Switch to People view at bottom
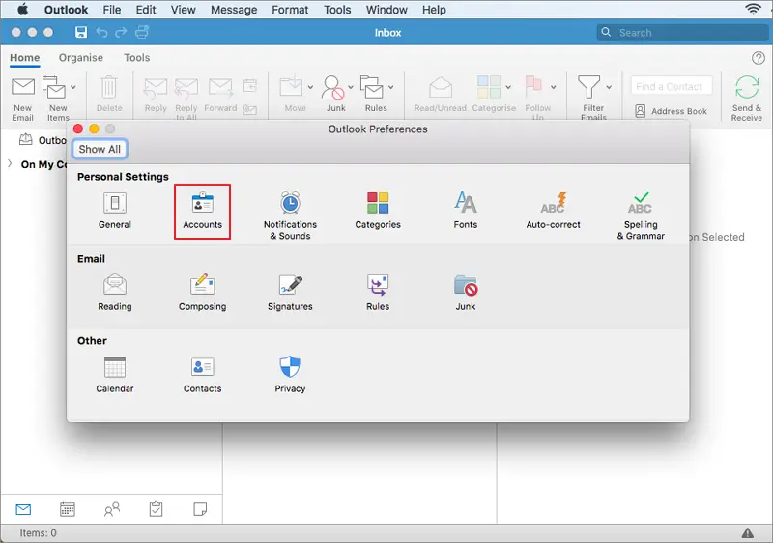 pos(112,509)
